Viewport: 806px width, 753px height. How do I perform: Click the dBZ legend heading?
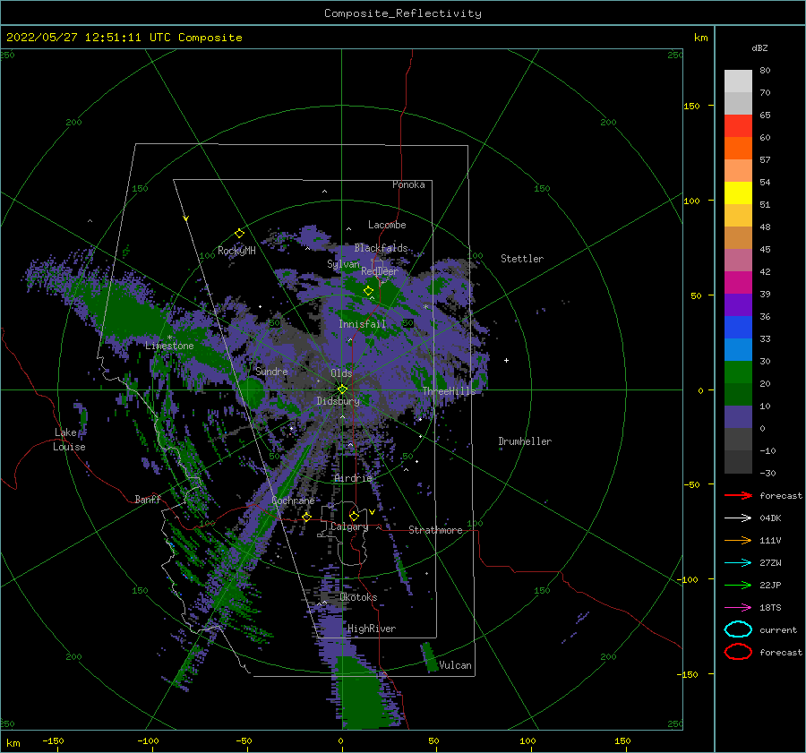coord(759,47)
